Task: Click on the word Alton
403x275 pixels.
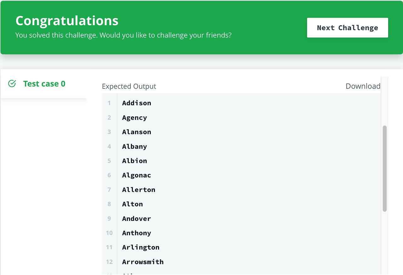Action: point(132,204)
